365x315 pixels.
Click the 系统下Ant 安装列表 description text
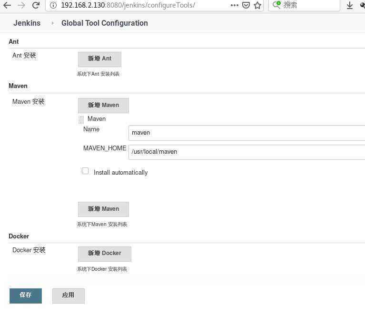(x=98, y=74)
